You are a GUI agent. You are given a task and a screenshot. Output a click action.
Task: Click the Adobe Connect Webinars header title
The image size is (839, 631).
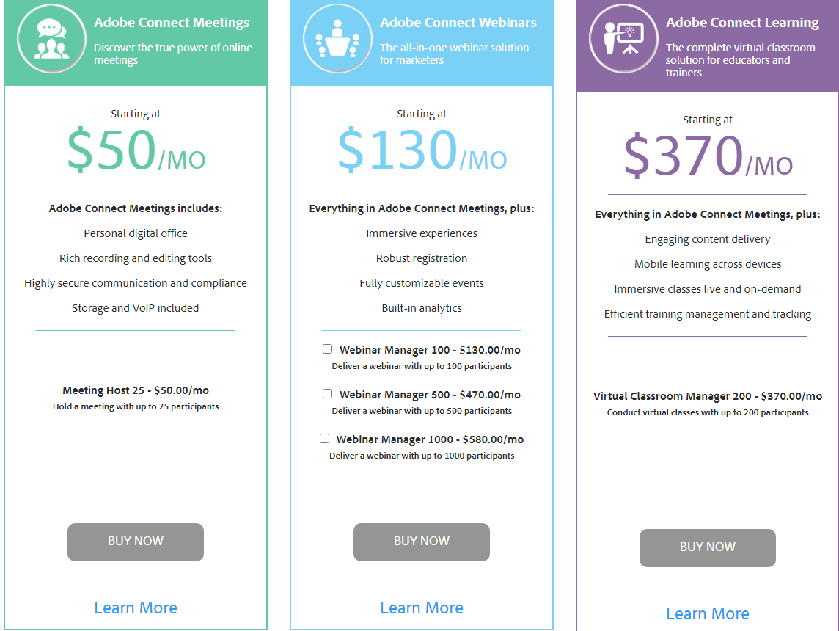point(458,23)
